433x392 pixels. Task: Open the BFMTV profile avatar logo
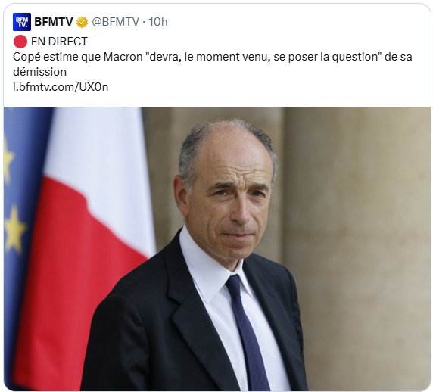pyautogui.click(x=22, y=22)
